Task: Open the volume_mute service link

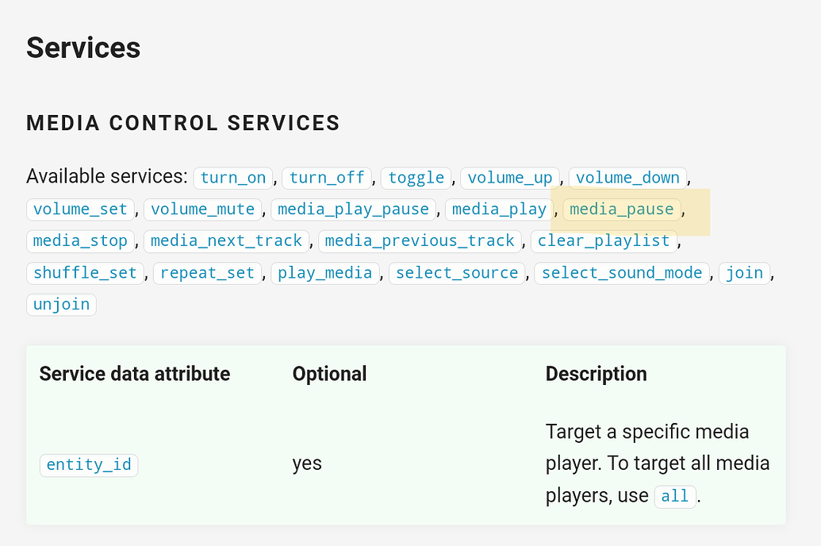Action: click(202, 210)
